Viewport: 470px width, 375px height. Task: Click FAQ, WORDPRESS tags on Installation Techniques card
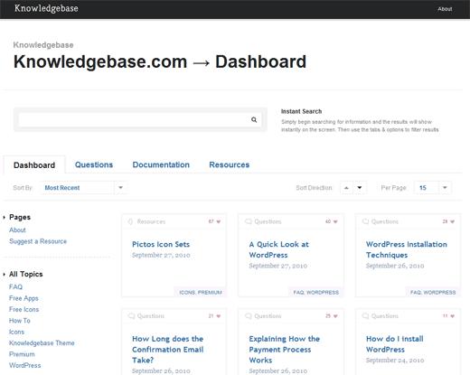[433, 293]
